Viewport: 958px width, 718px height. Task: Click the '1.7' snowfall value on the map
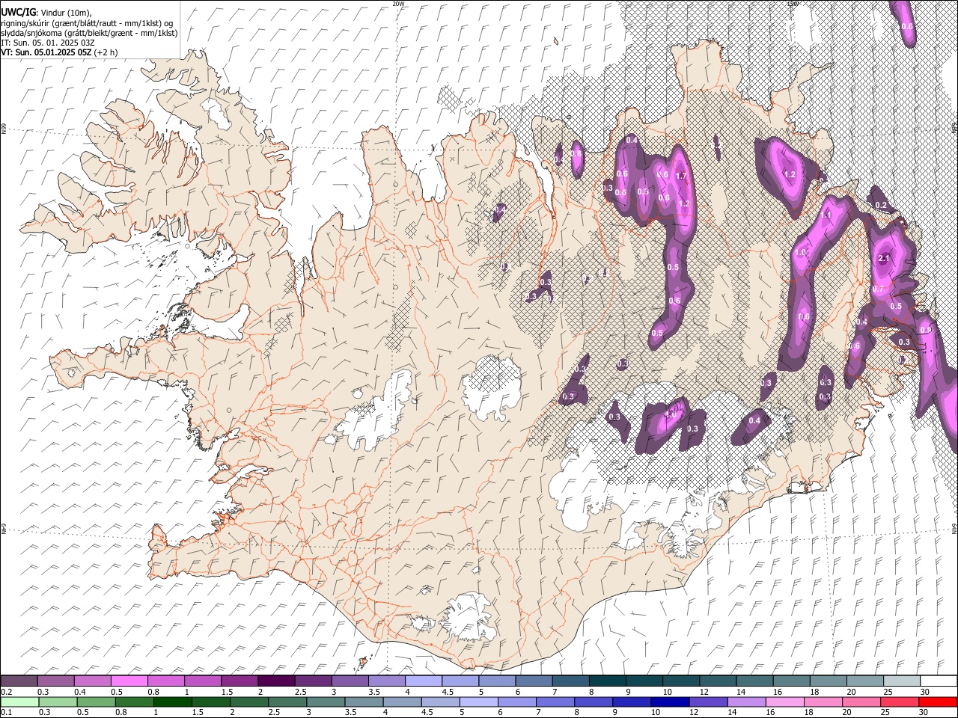(681, 177)
